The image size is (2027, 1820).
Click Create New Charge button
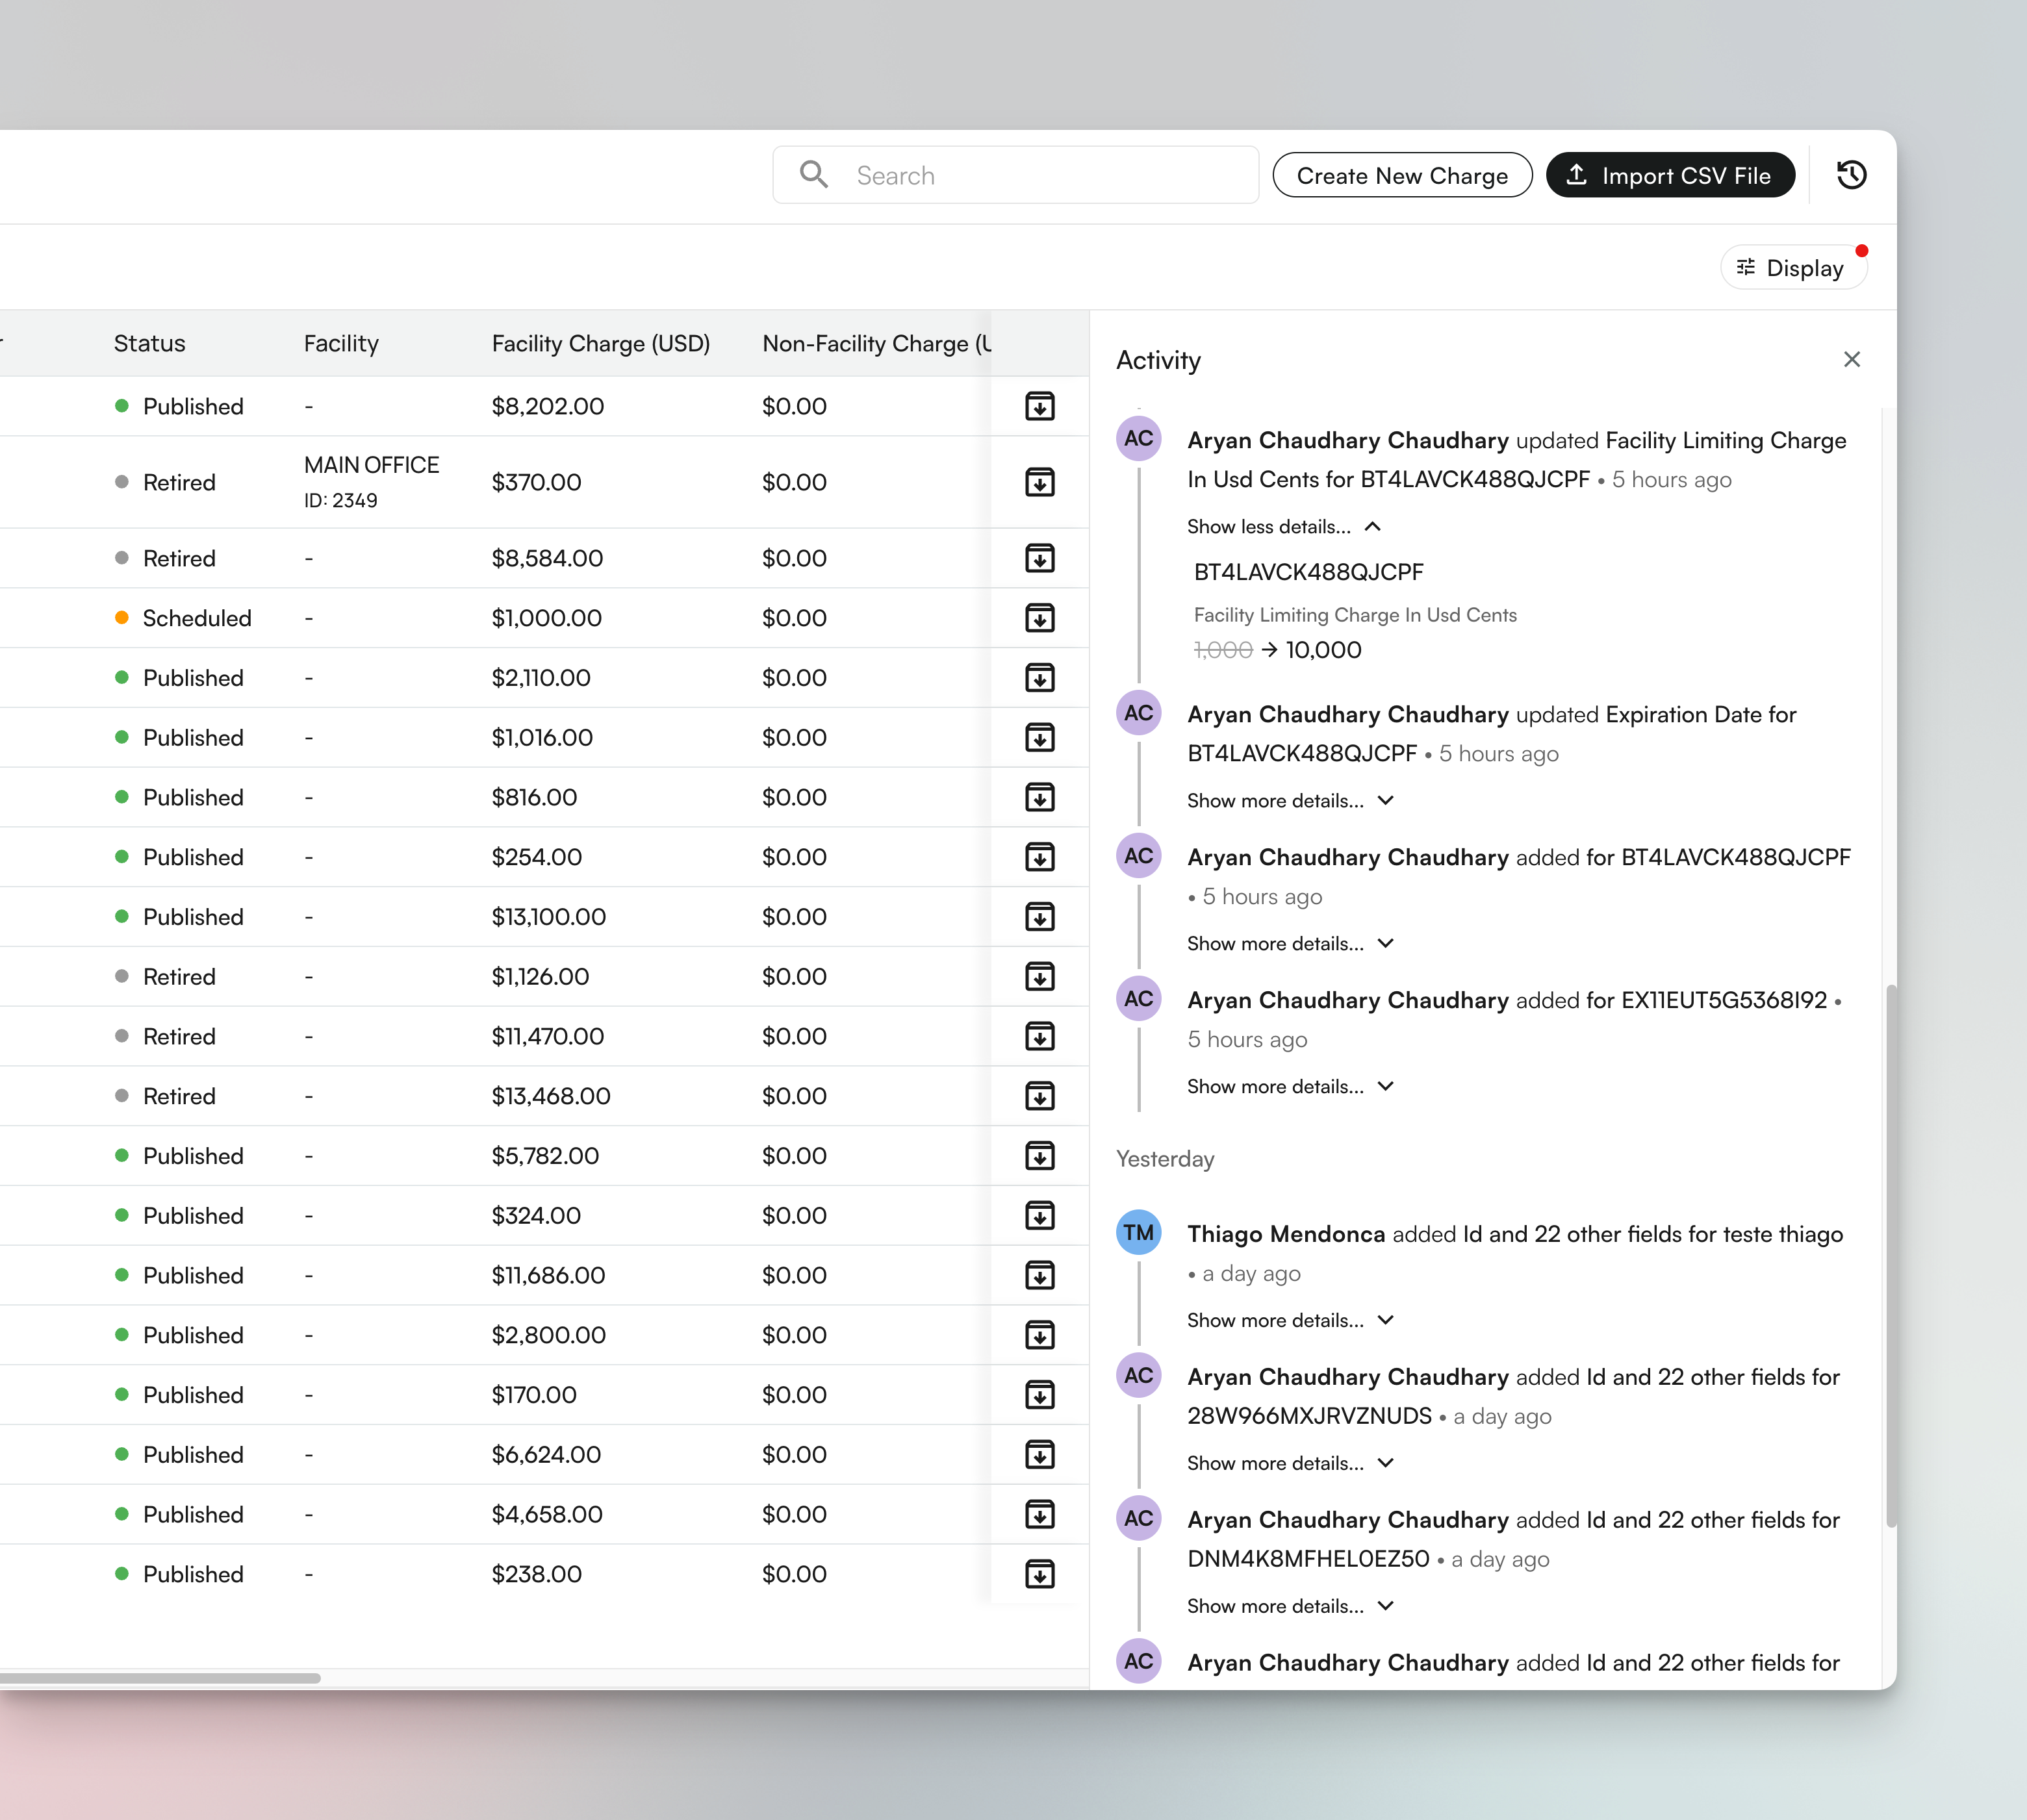[1401, 176]
